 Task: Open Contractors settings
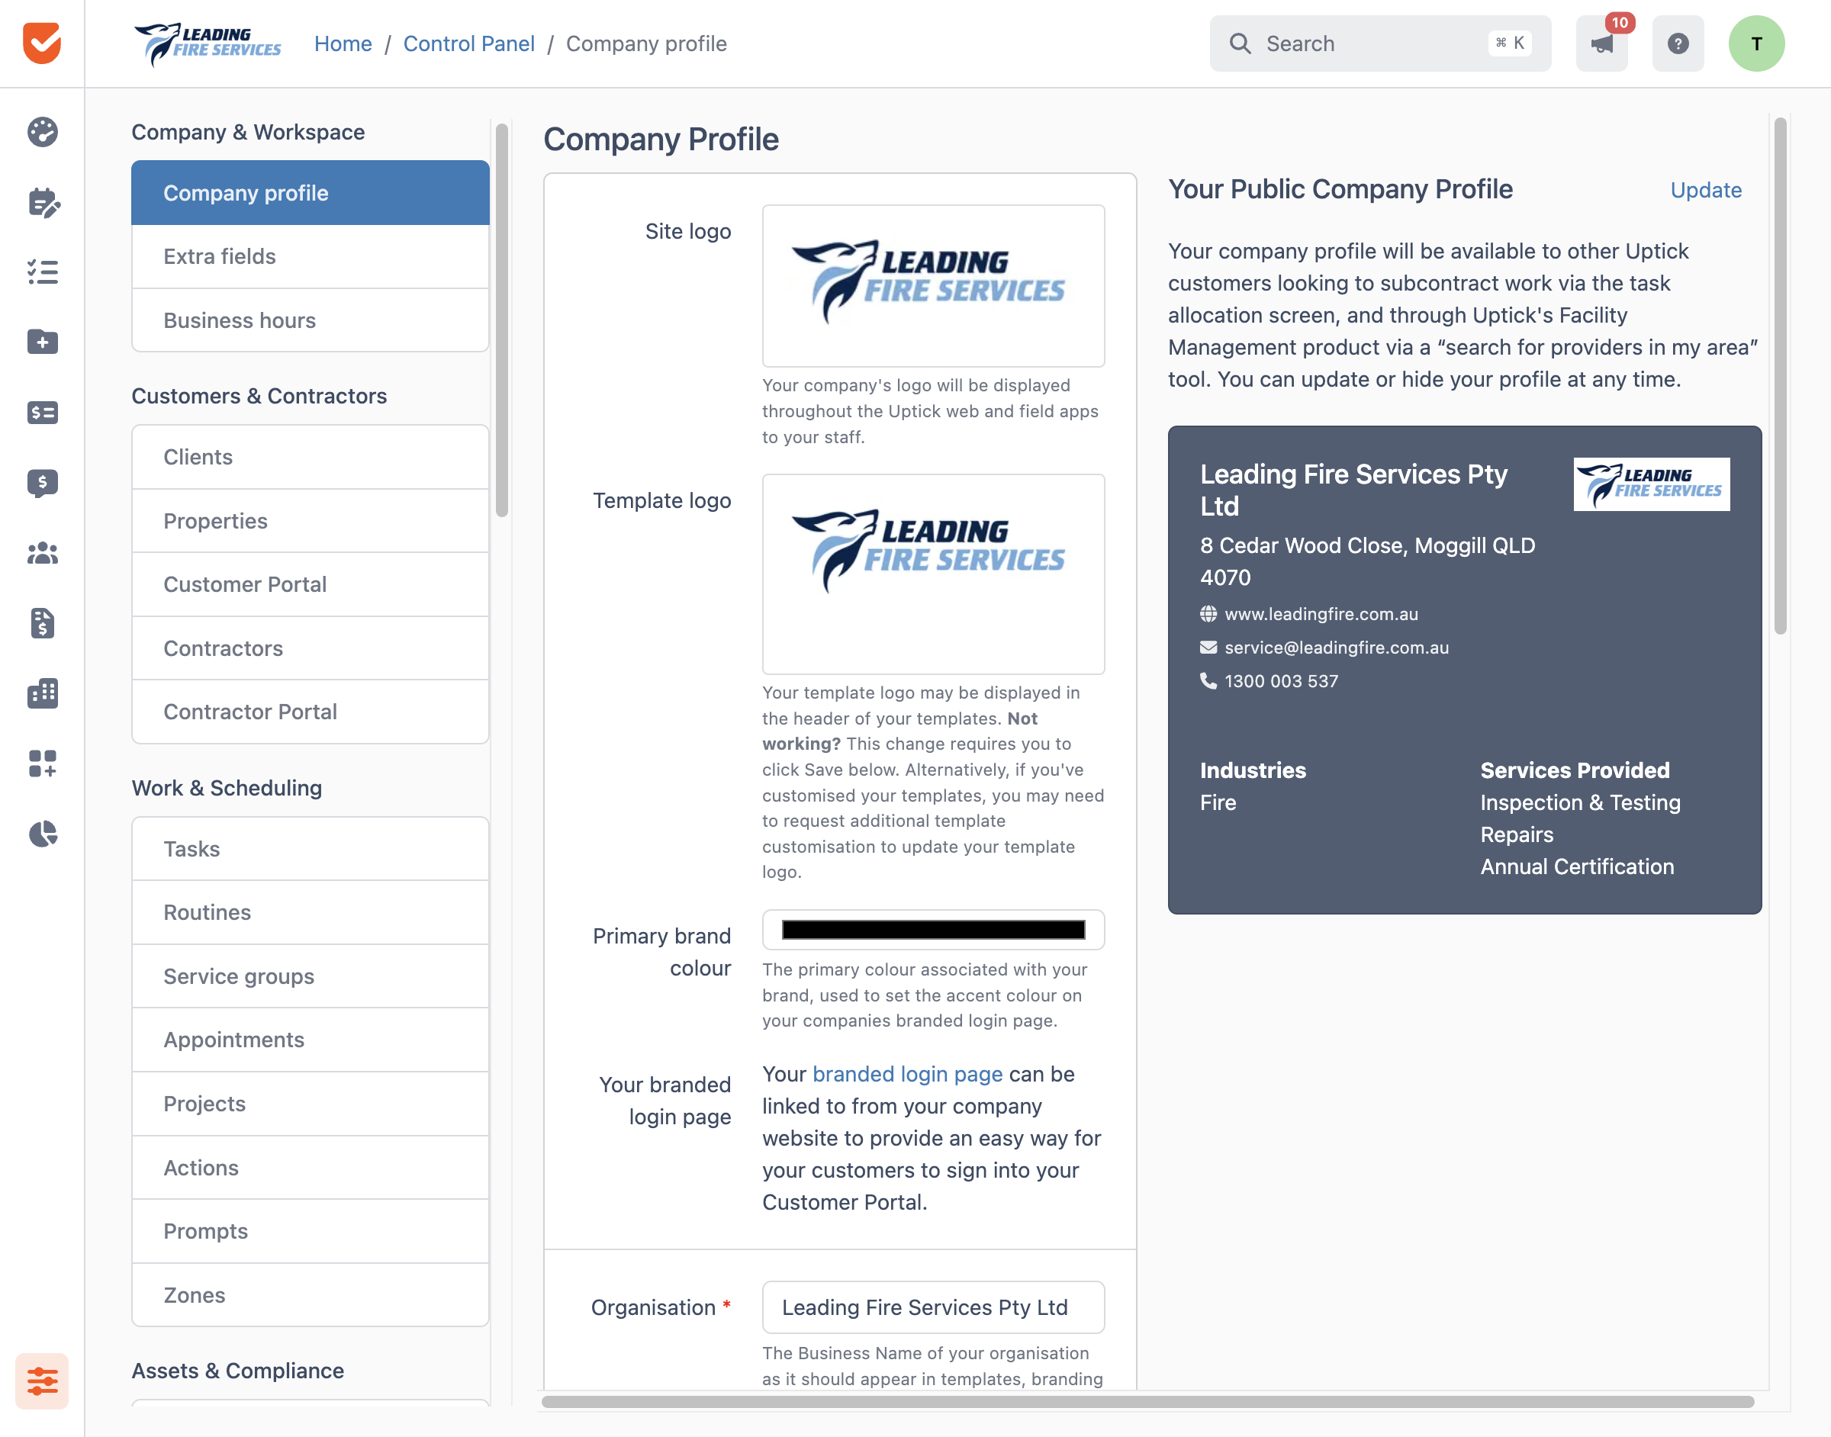coord(310,648)
